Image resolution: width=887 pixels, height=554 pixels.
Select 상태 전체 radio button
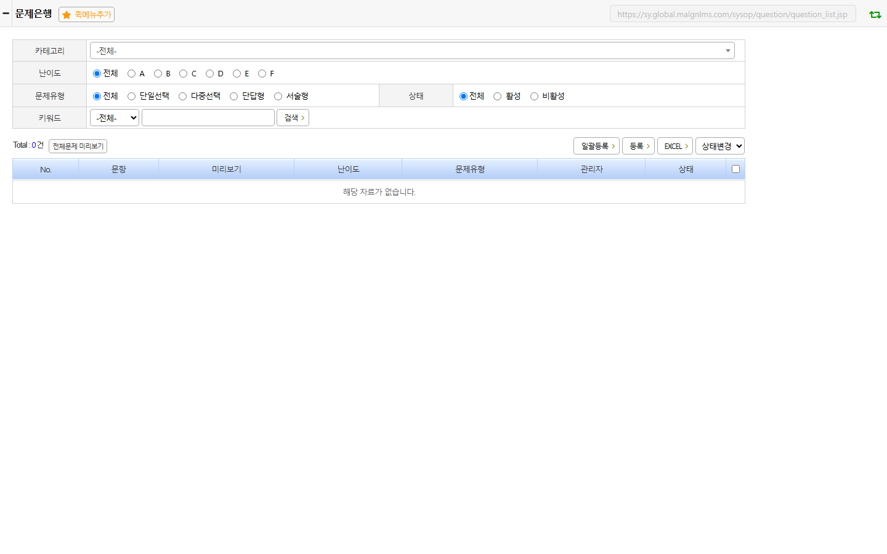(463, 96)
